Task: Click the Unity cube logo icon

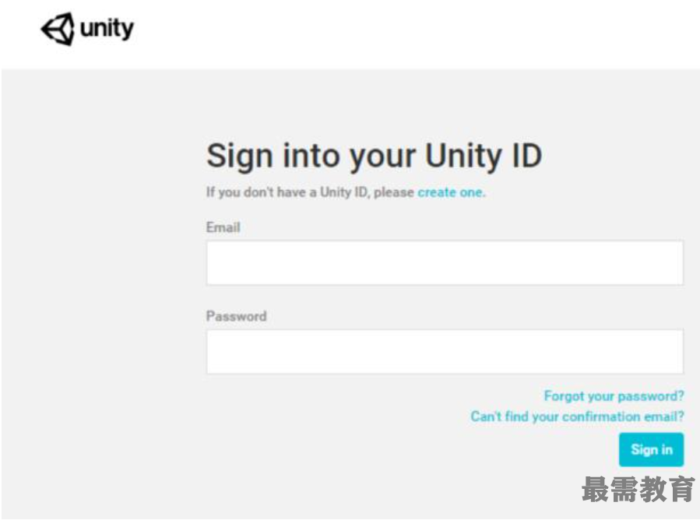Action: coord(58,29)
